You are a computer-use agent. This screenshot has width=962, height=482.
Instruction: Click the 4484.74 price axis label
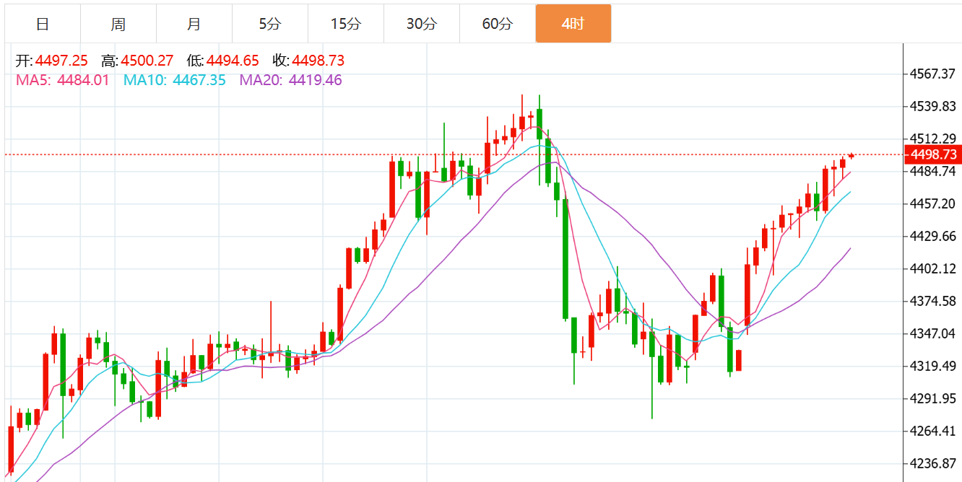[x=933, y=171]
